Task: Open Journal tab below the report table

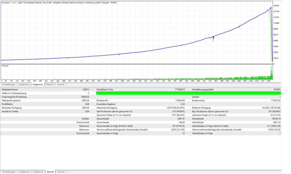Action: (x=61, y=172)
